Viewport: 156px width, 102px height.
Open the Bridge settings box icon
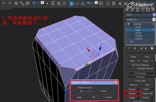[x=138, y=98]
